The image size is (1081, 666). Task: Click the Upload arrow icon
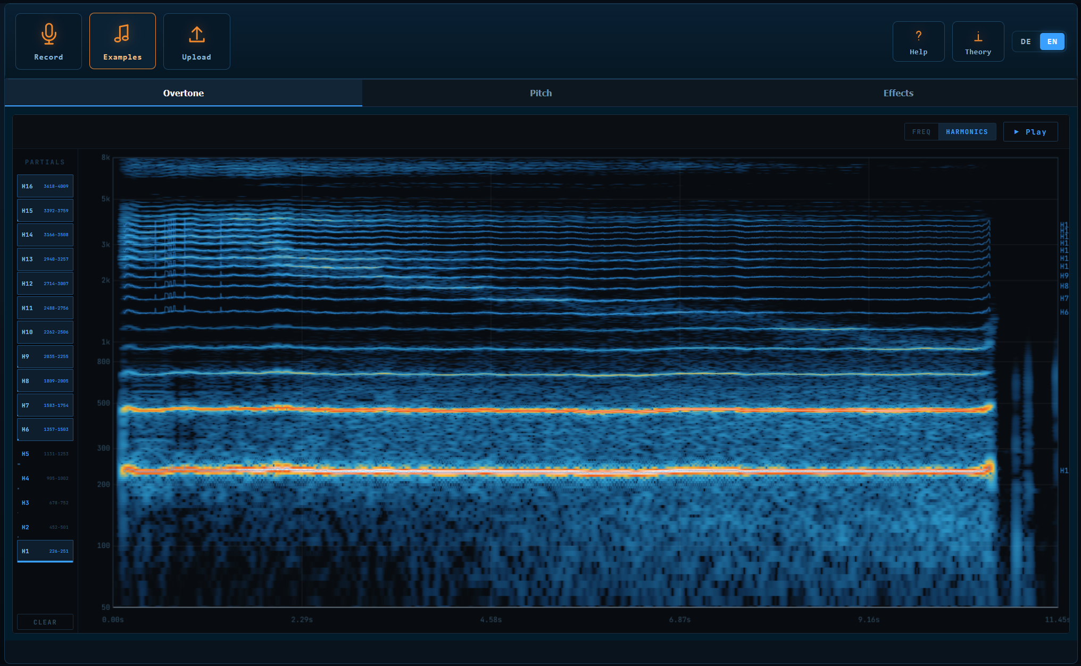(x=196, y=35)
